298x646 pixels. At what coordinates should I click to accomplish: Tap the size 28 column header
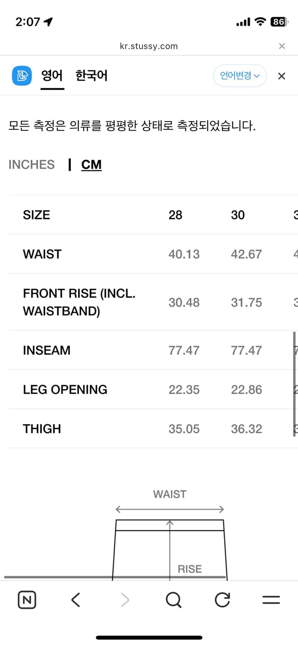[x=175, y=215]
